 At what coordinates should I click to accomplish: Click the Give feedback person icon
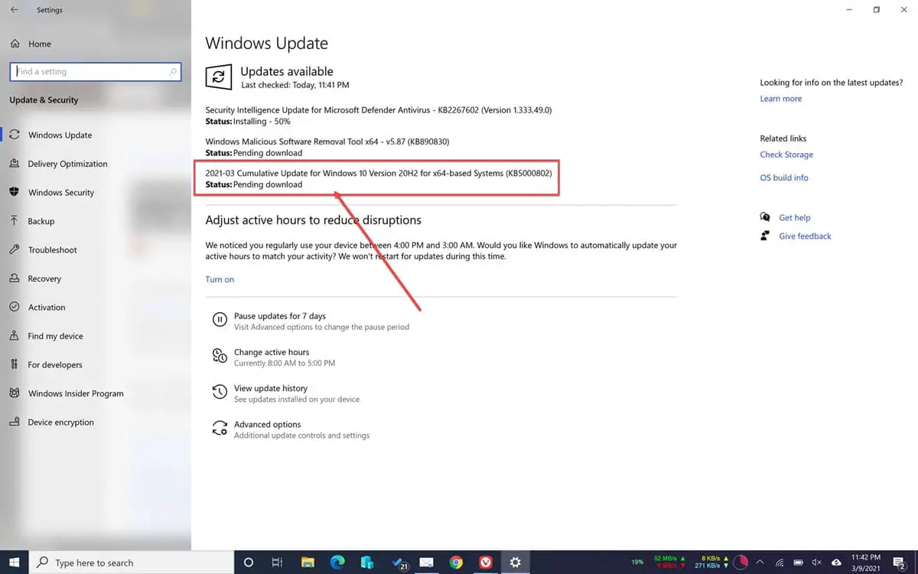(765, 236)
